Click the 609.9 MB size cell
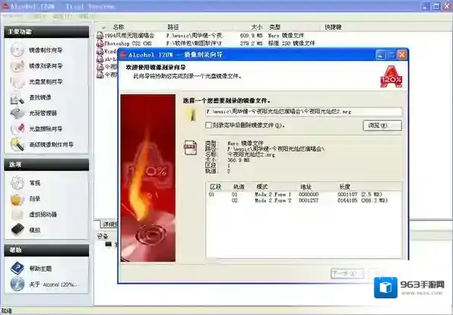Screen dimensions: 453x315 coord(251,36)
